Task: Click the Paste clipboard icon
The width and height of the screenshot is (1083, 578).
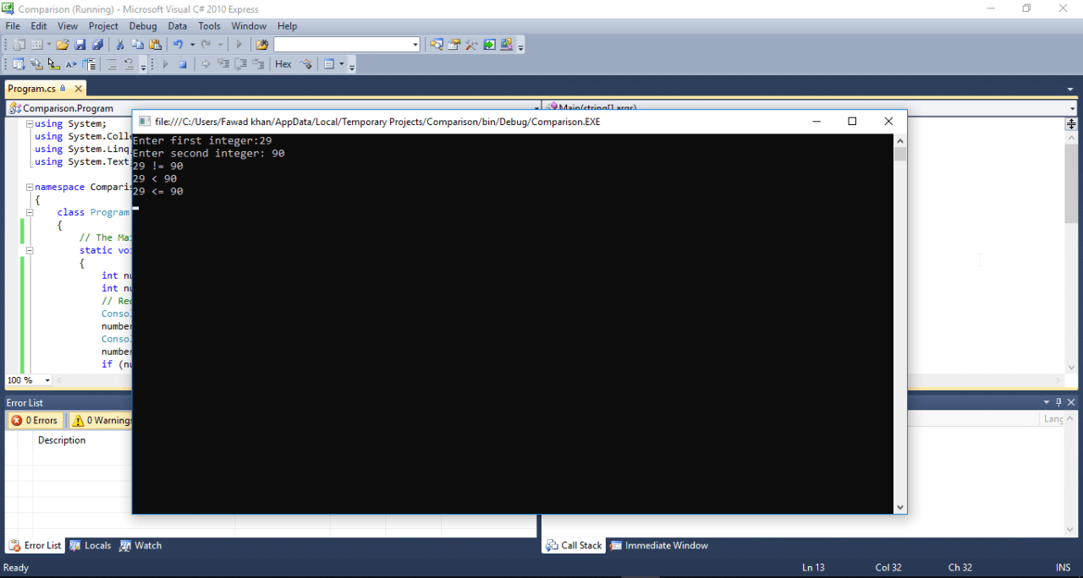Action: [155, 44]
